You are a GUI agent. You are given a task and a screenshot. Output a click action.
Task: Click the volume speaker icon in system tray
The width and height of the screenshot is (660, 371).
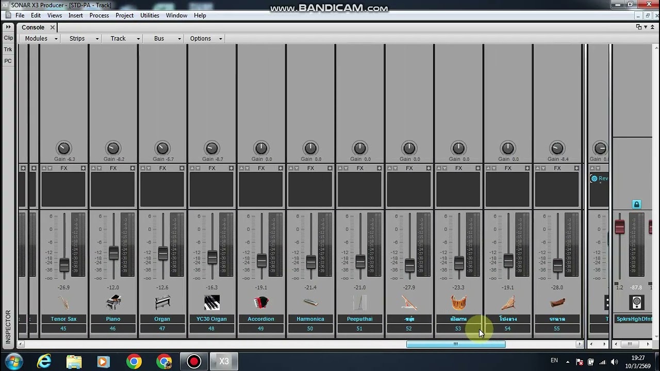(x=614, y=362)
